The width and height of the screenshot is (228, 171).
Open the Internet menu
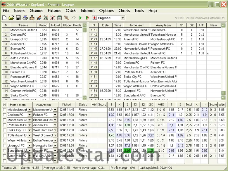88,11
